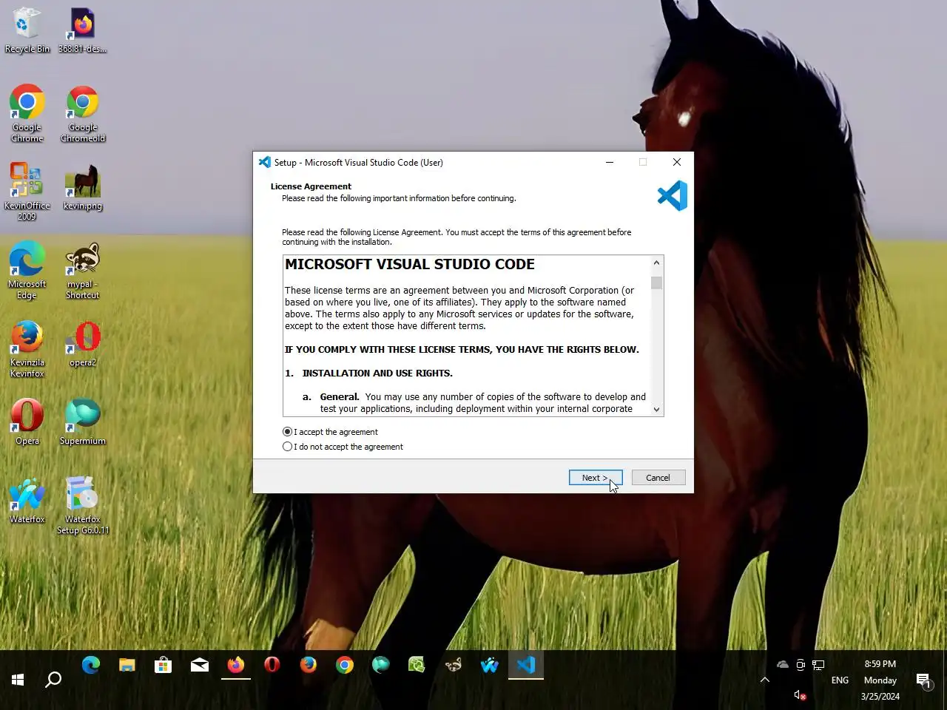Open the Windows Start menu
The height and width of the screenshot is (710, 947).
click(18, 680)
